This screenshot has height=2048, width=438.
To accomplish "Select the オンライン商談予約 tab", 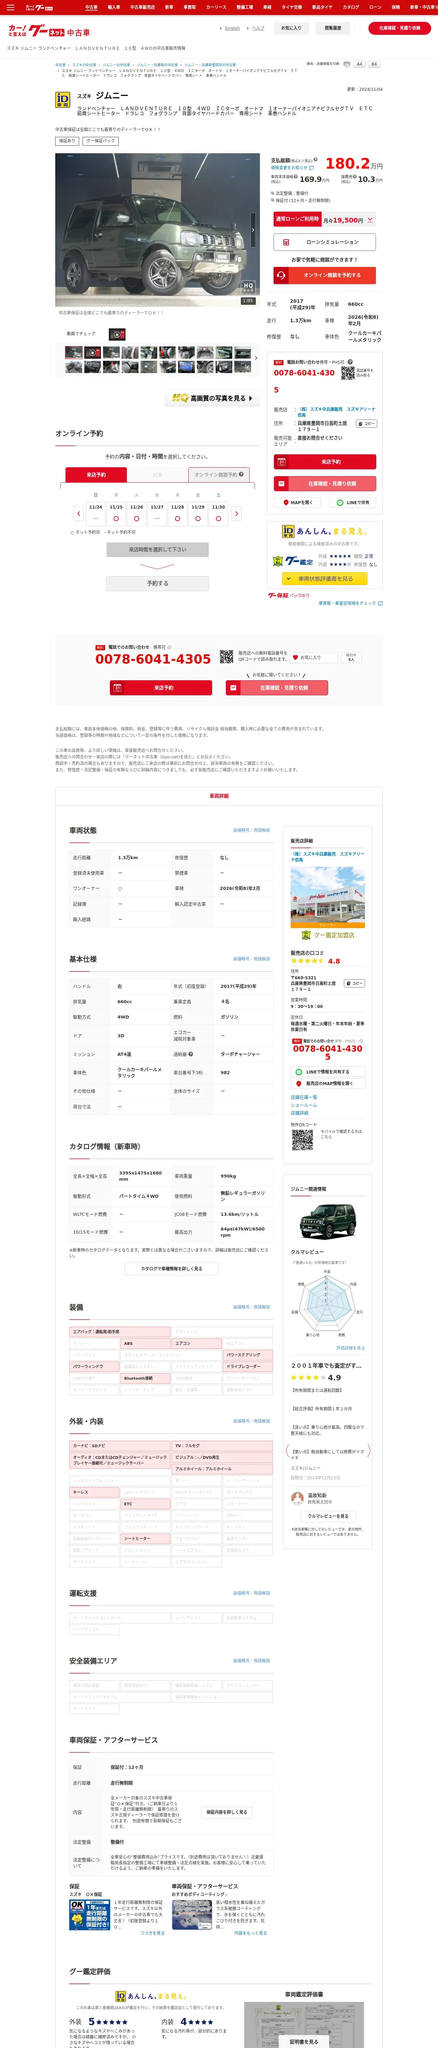I will (219, 475).
